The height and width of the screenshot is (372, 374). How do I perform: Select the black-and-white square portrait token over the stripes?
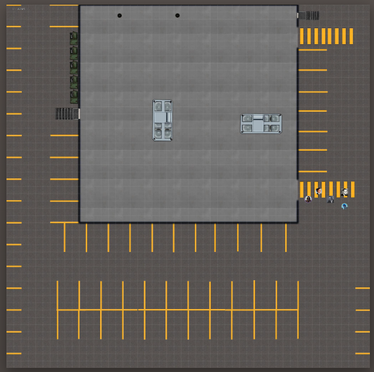point(344,192)
